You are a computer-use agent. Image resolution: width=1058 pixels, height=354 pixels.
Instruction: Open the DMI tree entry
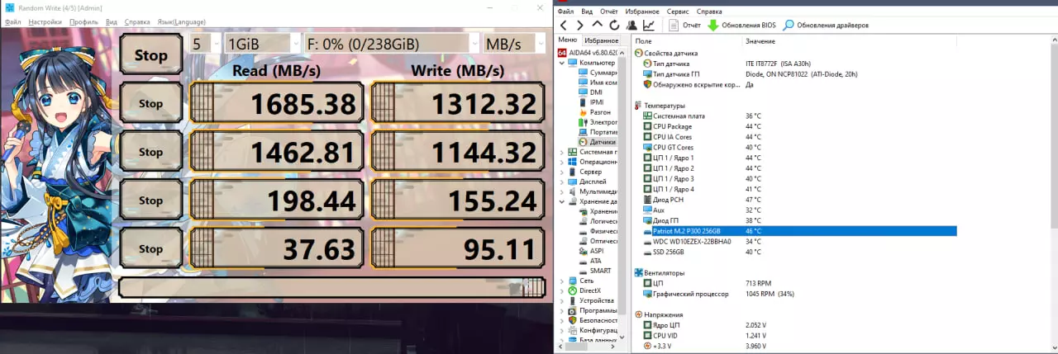(x=591, y=92)
